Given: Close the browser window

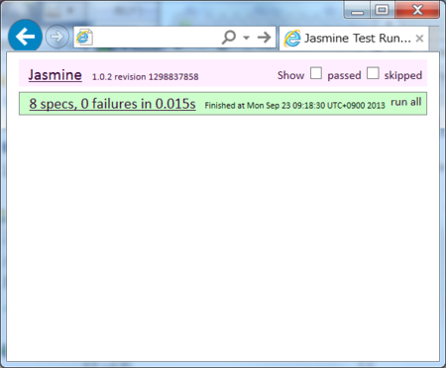Looking at the screenshot, I should pyautogui.click(x=417, y=10).
